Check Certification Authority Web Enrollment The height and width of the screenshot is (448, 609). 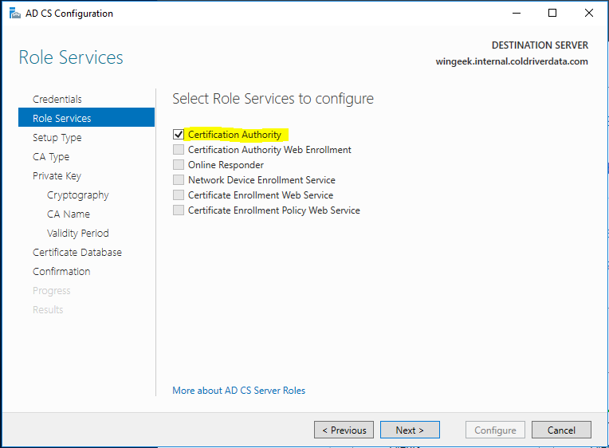(179, 150)
